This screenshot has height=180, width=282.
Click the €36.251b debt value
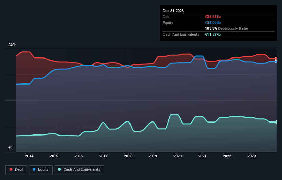point(213,17)
